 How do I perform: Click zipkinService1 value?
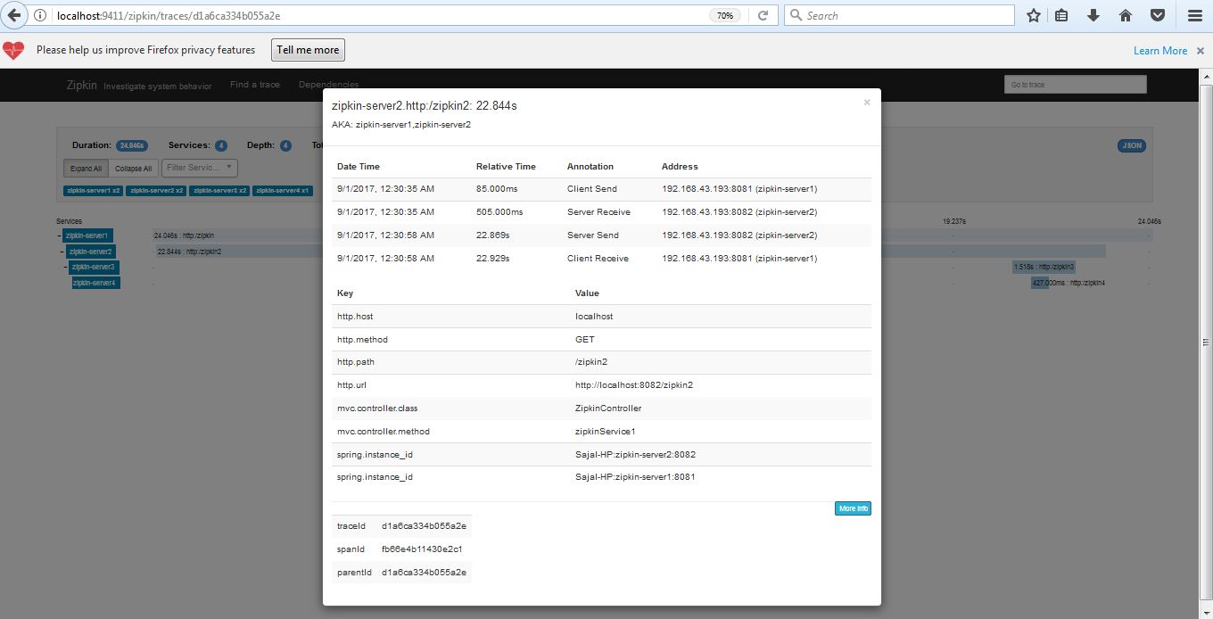coord(606,432)
